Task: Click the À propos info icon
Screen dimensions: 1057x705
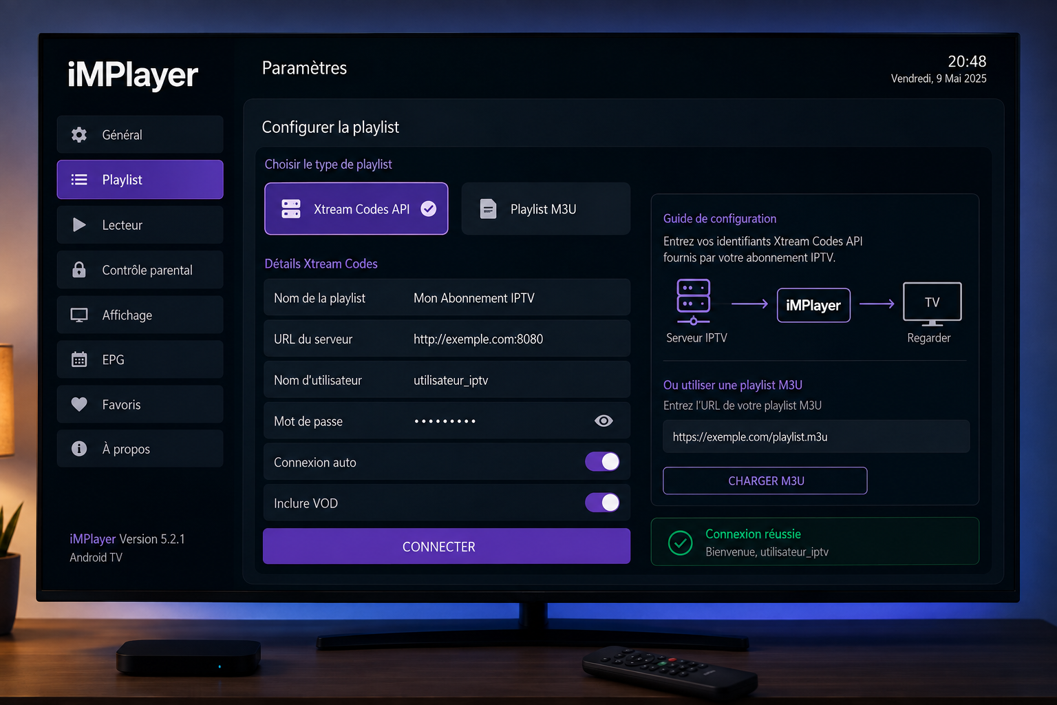Action: [79, 449]
